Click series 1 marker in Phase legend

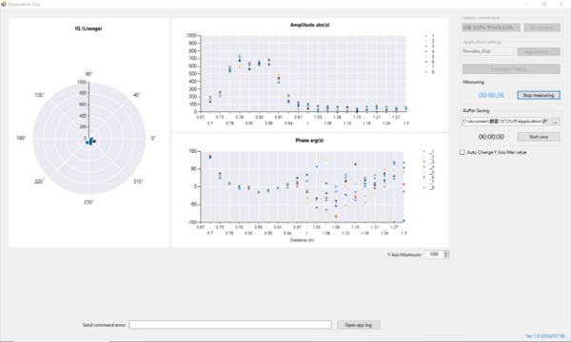pyautogui.click(x=423, y=152)
